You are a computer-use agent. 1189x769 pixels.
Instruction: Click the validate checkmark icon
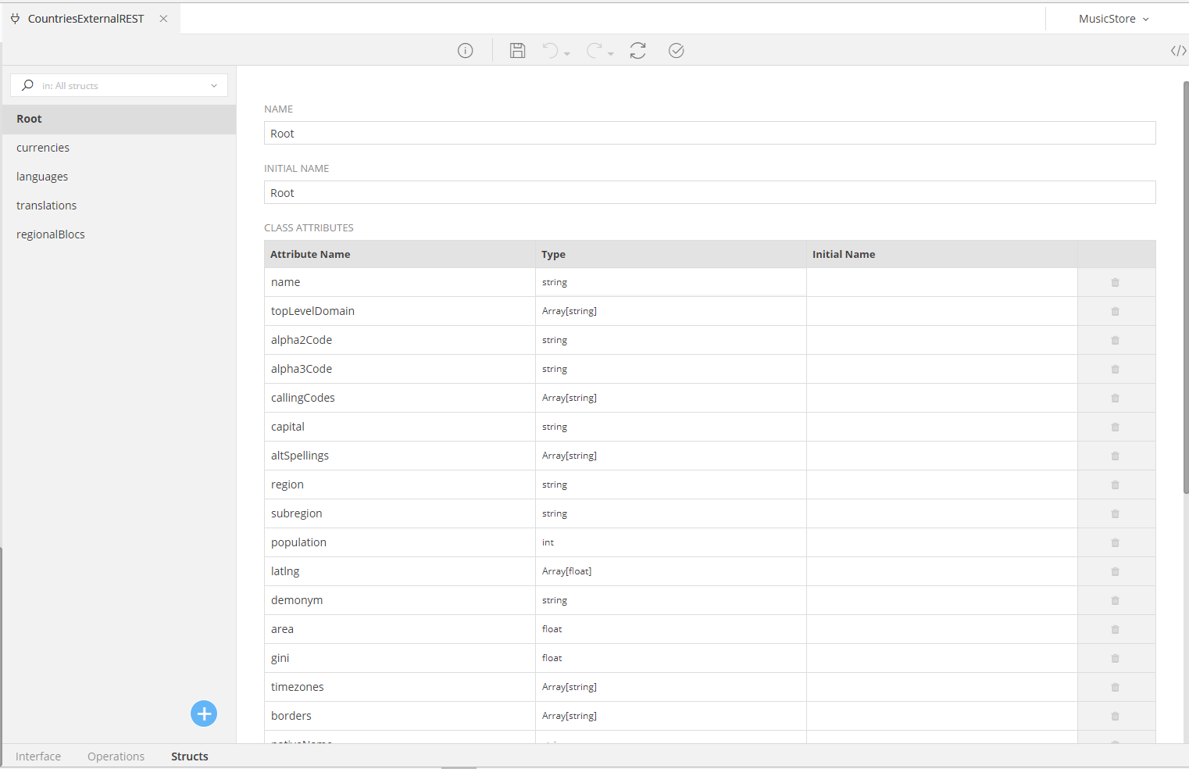click(x=677, y=51)
